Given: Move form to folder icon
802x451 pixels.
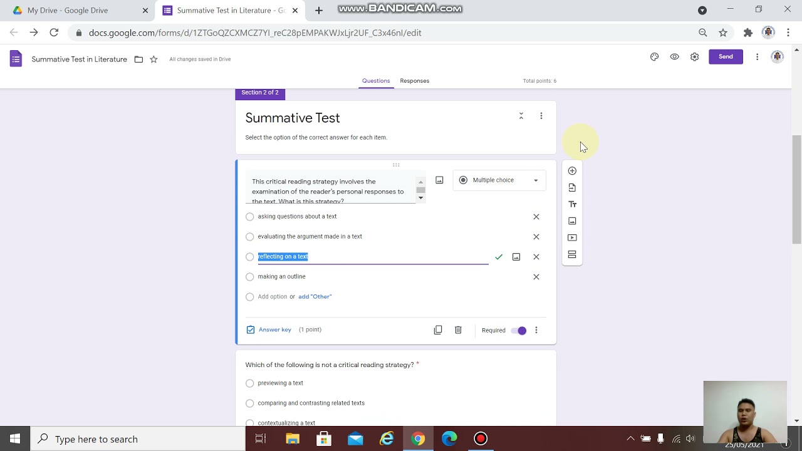Looking at the screenshot, I should click(138, 59).
